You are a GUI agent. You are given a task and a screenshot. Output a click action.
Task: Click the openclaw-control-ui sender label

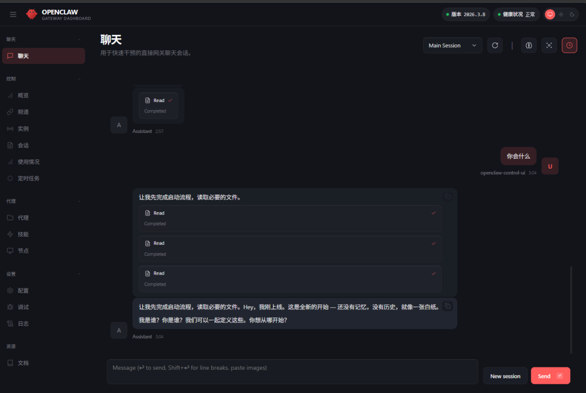coord(502,173)
